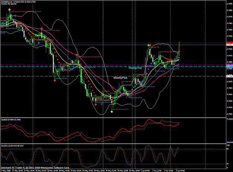Click the cyan dashed weekly pivot line
The image size is (233, 172).
pyautogui.click(x=113, y=67)
